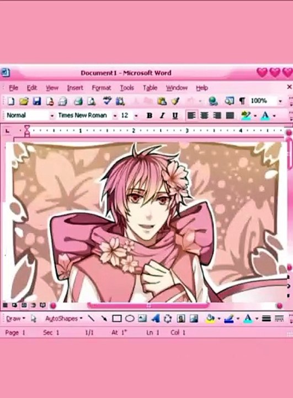Screen dimensions: 293x398
Task: Expand the 100% zoom dropdown
Action: [280, 101]
